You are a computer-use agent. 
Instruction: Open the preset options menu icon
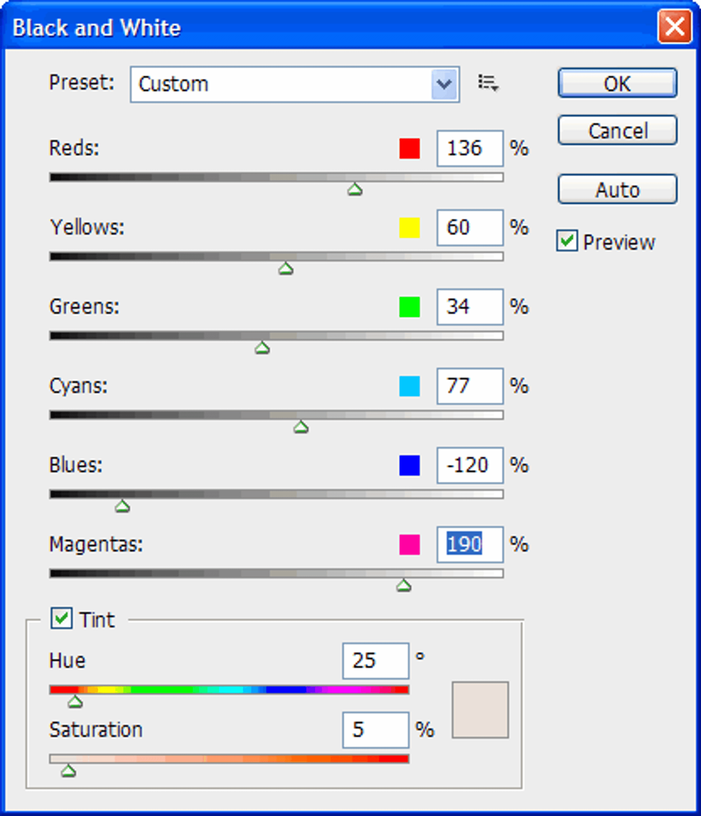coord(489,83)
